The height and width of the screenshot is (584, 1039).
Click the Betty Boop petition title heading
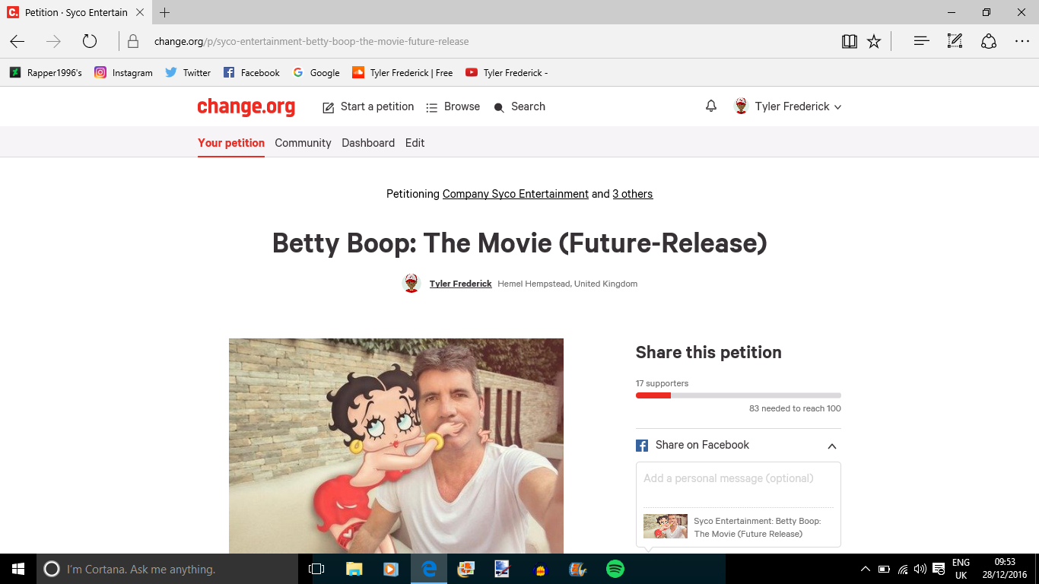[x=519, y=243]
